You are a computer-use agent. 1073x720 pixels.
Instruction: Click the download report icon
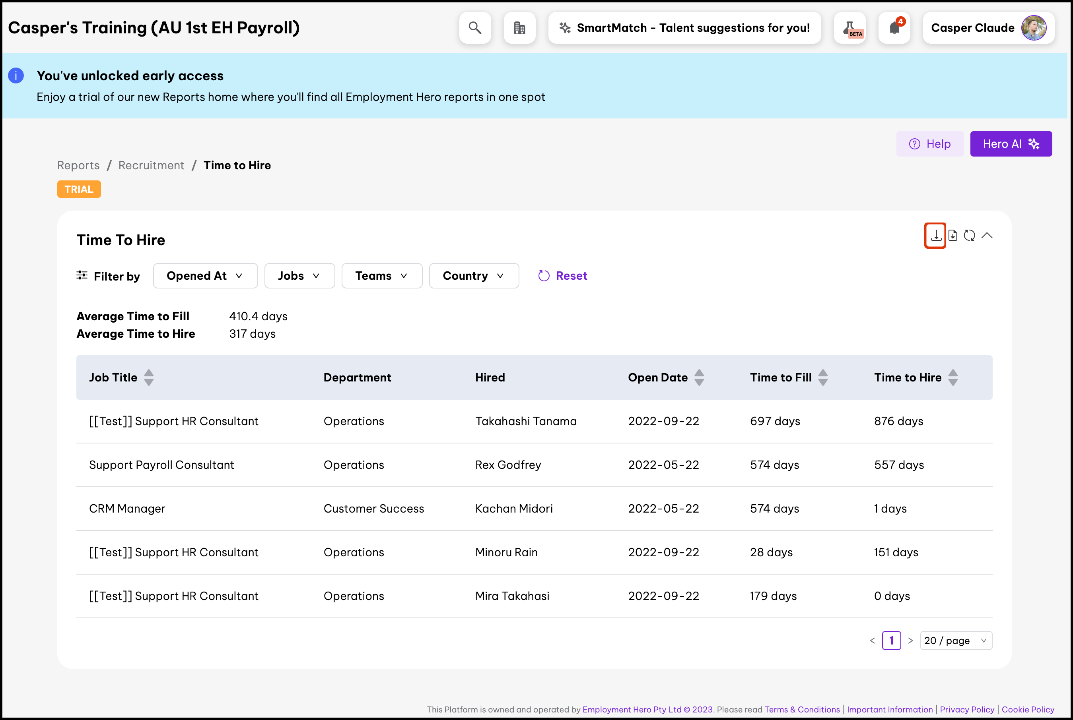click(x=935, y=236)
